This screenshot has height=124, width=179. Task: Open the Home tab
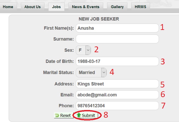coord(8,7)
